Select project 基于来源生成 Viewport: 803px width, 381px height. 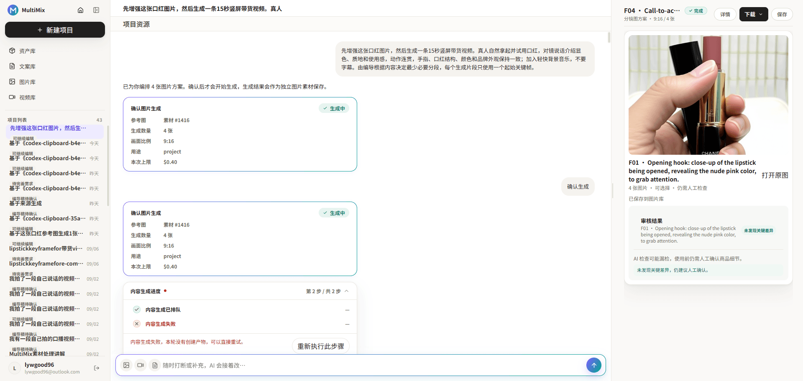(55, 202)
